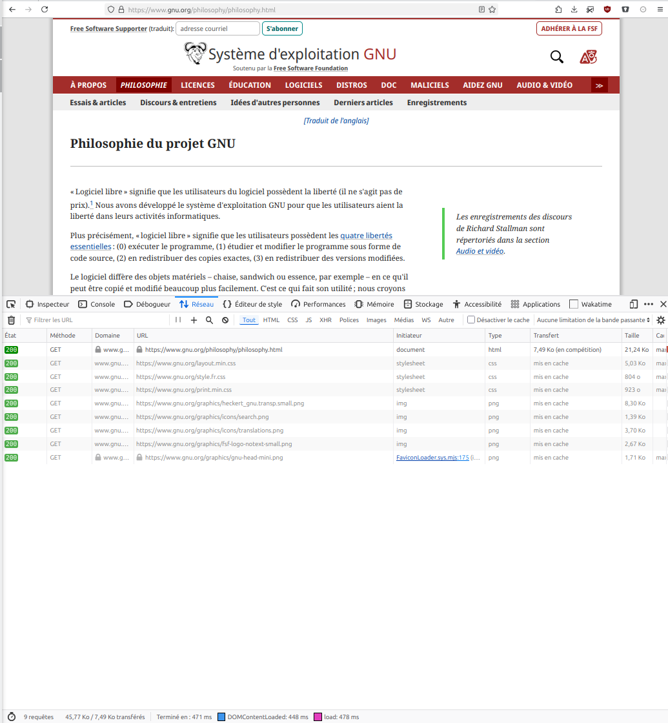Click the plus icon in network toolbar

point(194,320)
